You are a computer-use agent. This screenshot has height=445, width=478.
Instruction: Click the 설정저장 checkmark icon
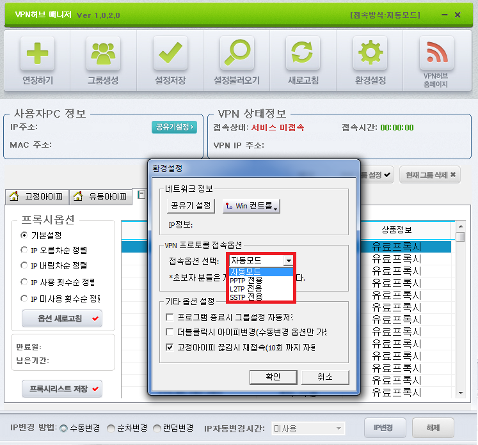(170, 54)
